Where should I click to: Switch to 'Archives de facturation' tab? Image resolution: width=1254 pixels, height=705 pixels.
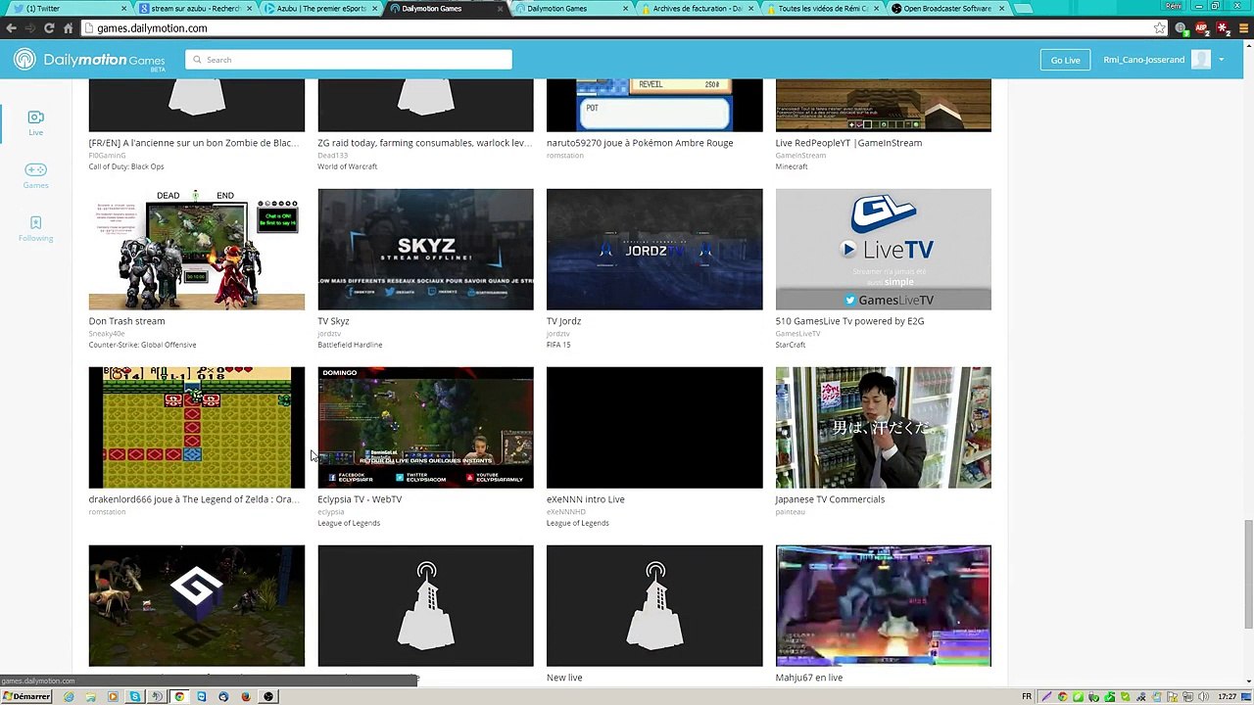pyautogui.click(x=696, y=9)
